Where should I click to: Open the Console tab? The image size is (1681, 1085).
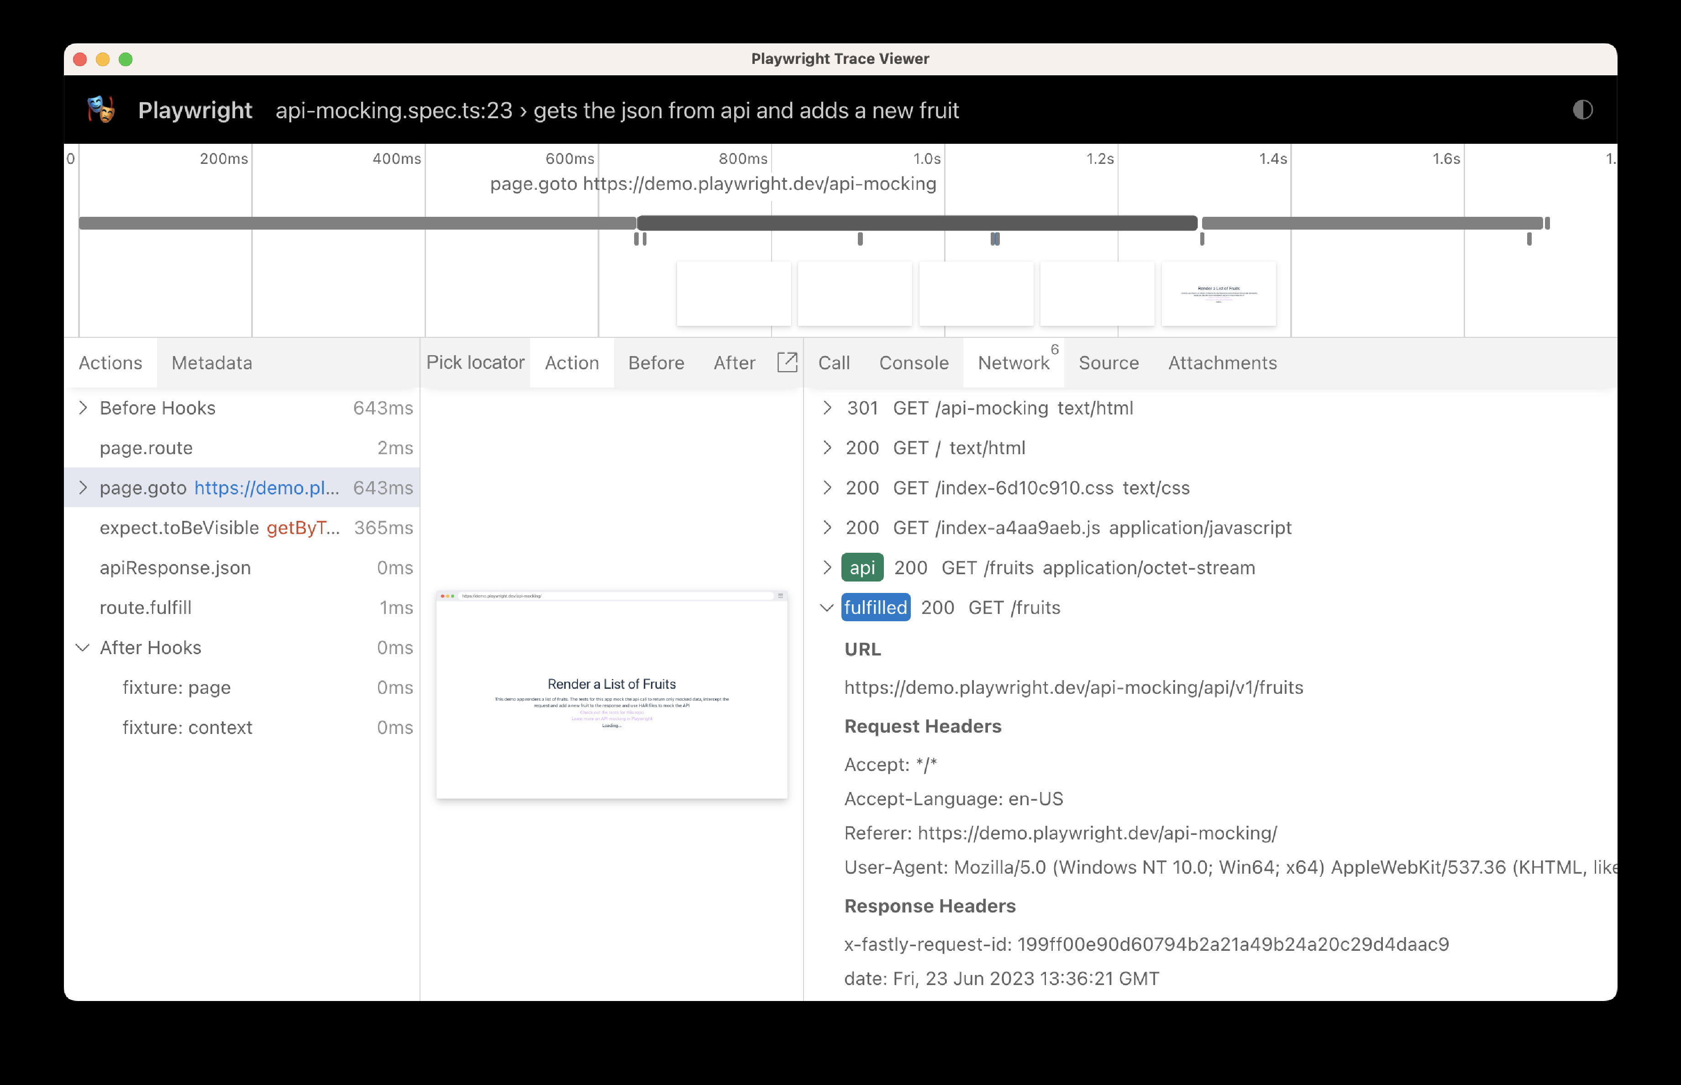tap(914, 363)
